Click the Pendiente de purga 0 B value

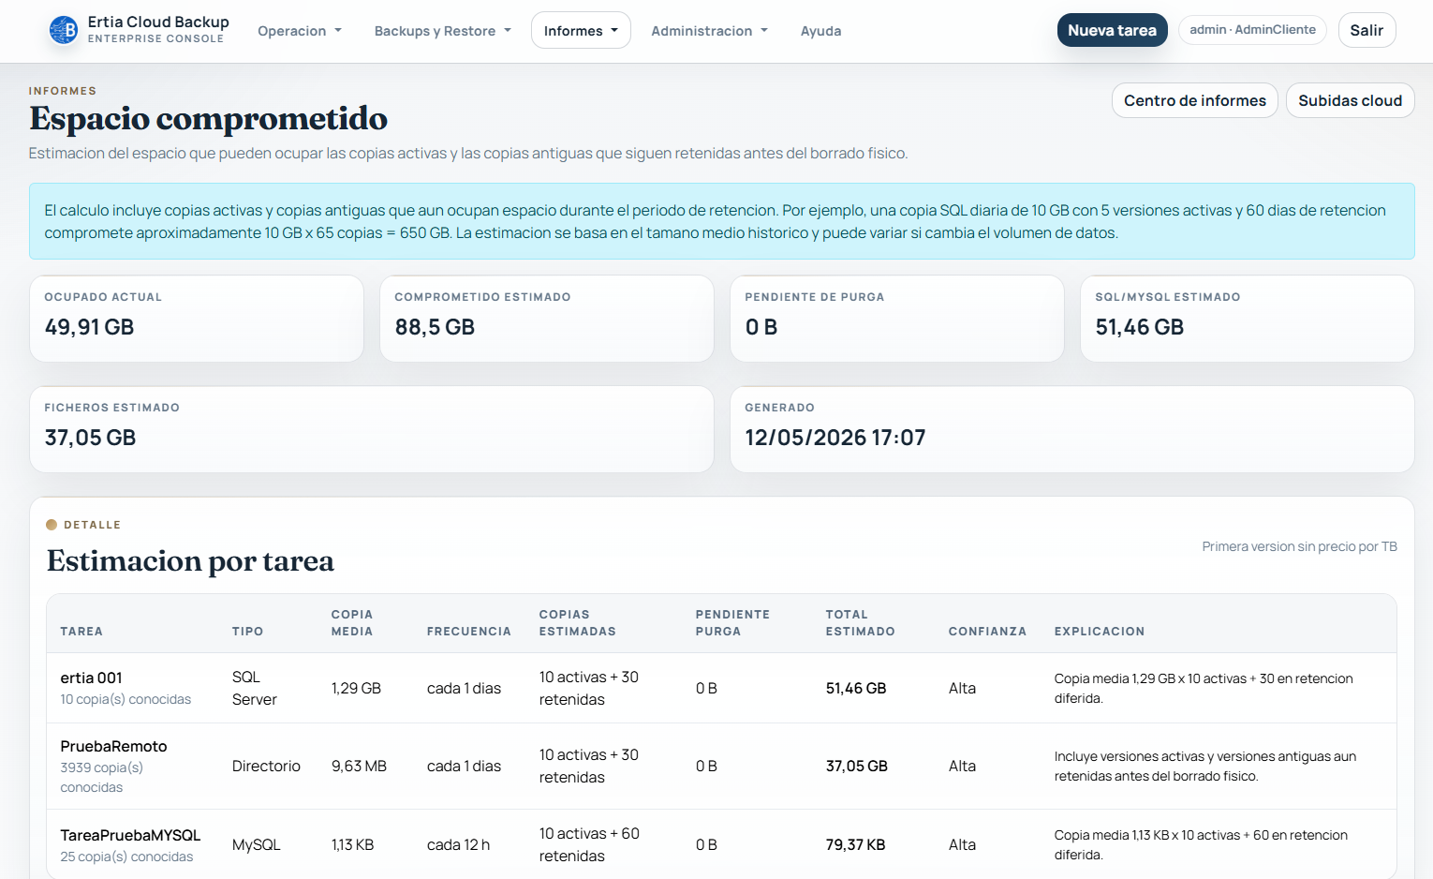[761, 327]
